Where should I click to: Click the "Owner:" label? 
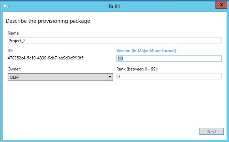coord(14,69)
